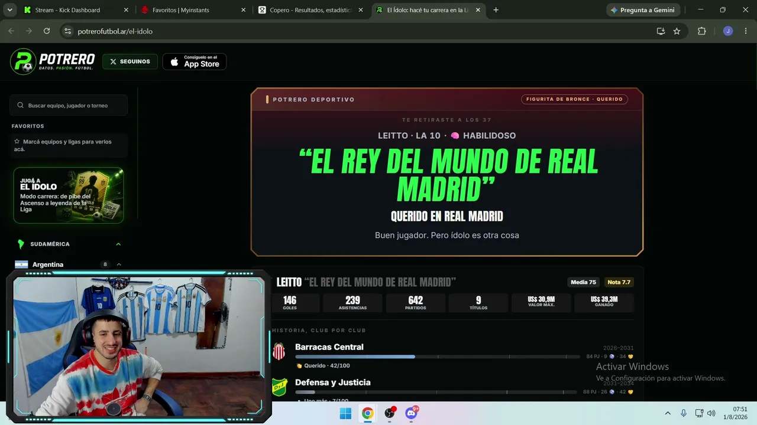Click the Sudamérica continent map icon

click(21, 244)
